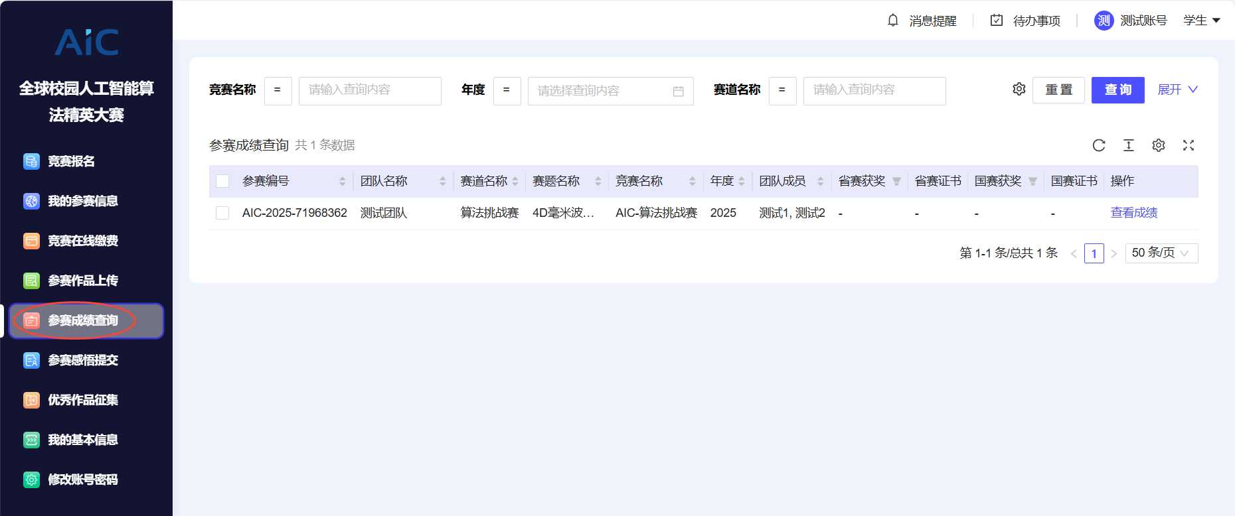
Task: Select all rows with header checkbox
Action: tap(222, 181)
